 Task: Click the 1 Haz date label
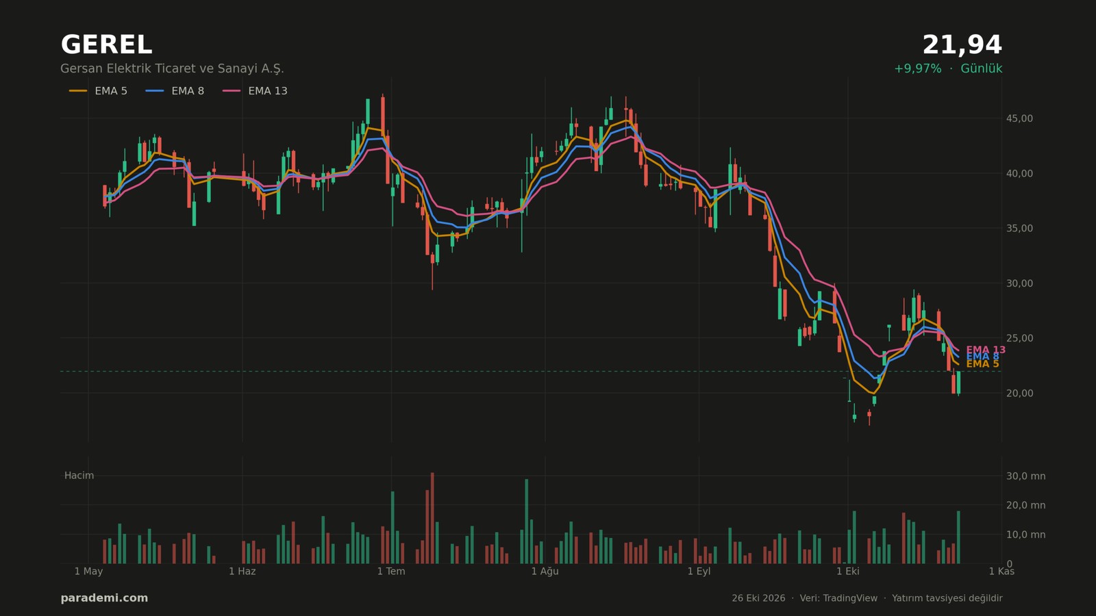242,571
